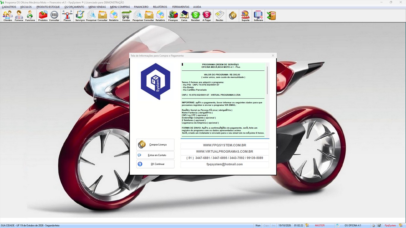
Task: Open the Software monitor icon
Action: tap(258, 16)
